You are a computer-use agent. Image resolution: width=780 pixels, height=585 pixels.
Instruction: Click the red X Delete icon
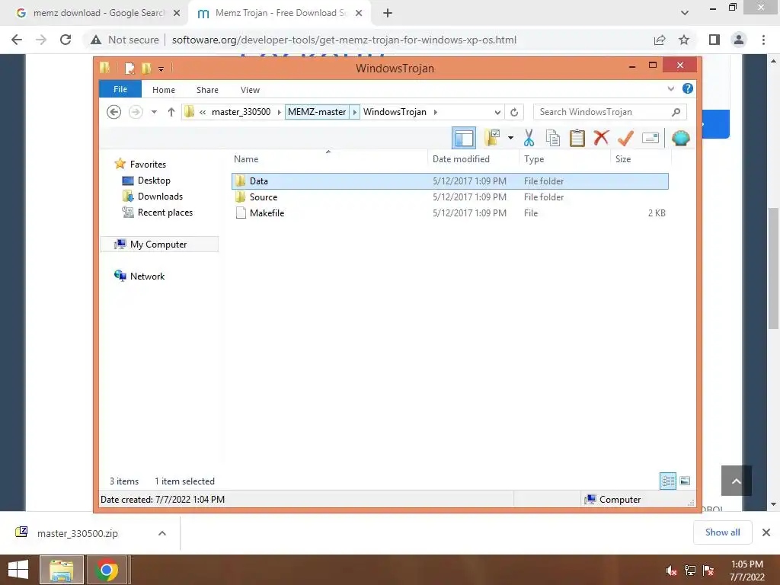[601, 137]
